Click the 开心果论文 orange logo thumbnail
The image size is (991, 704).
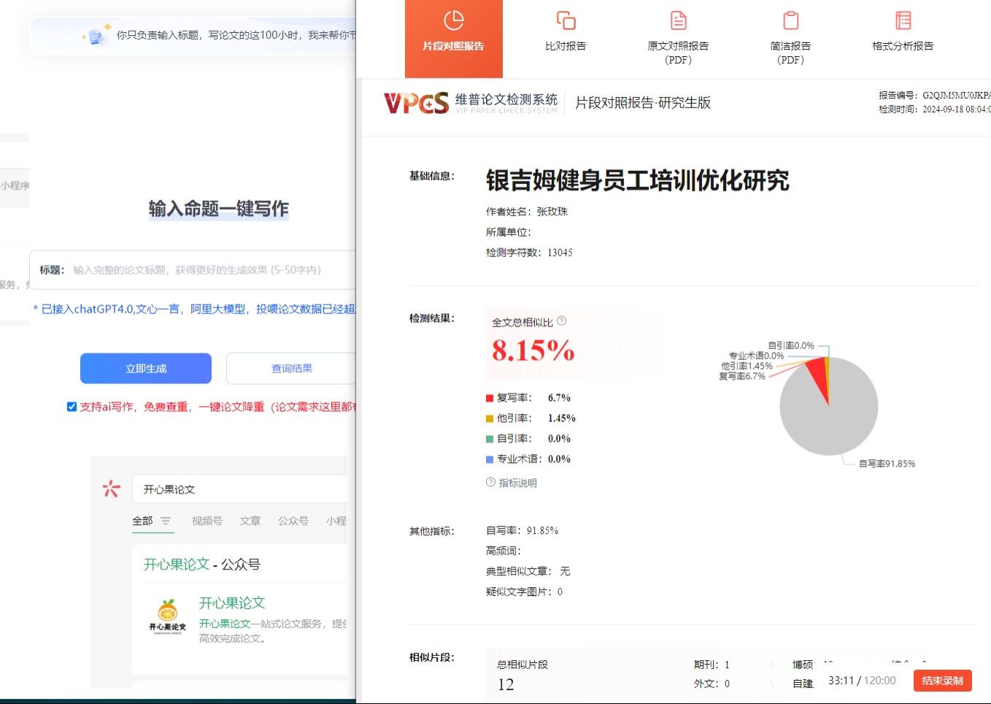coord(168,617)
